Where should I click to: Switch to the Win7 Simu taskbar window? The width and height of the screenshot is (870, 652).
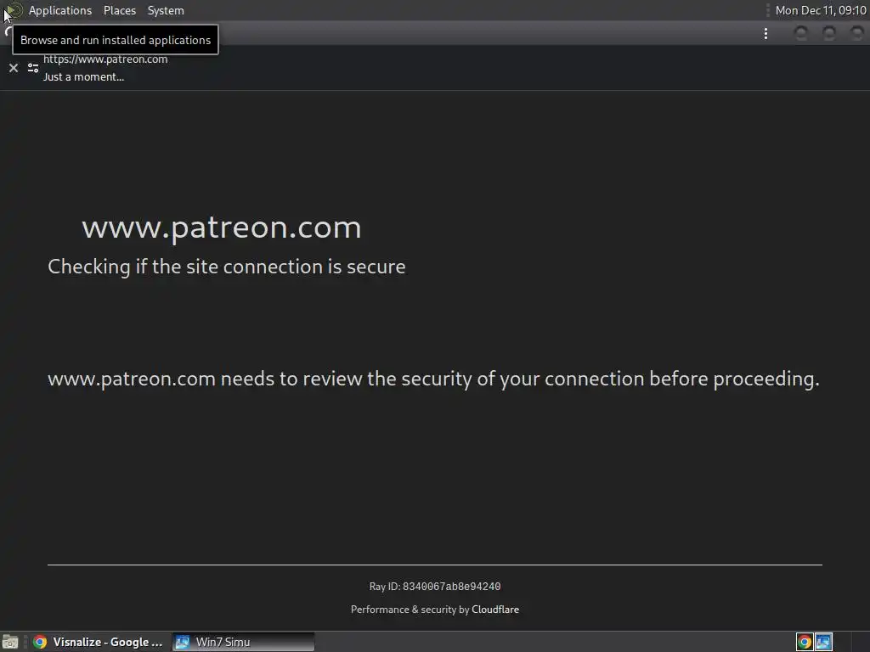click(243, 642)
